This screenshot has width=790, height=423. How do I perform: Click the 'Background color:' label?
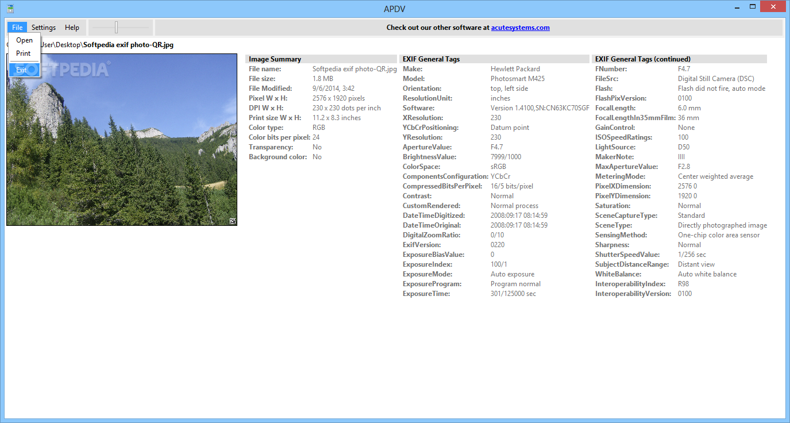point(278,157)
